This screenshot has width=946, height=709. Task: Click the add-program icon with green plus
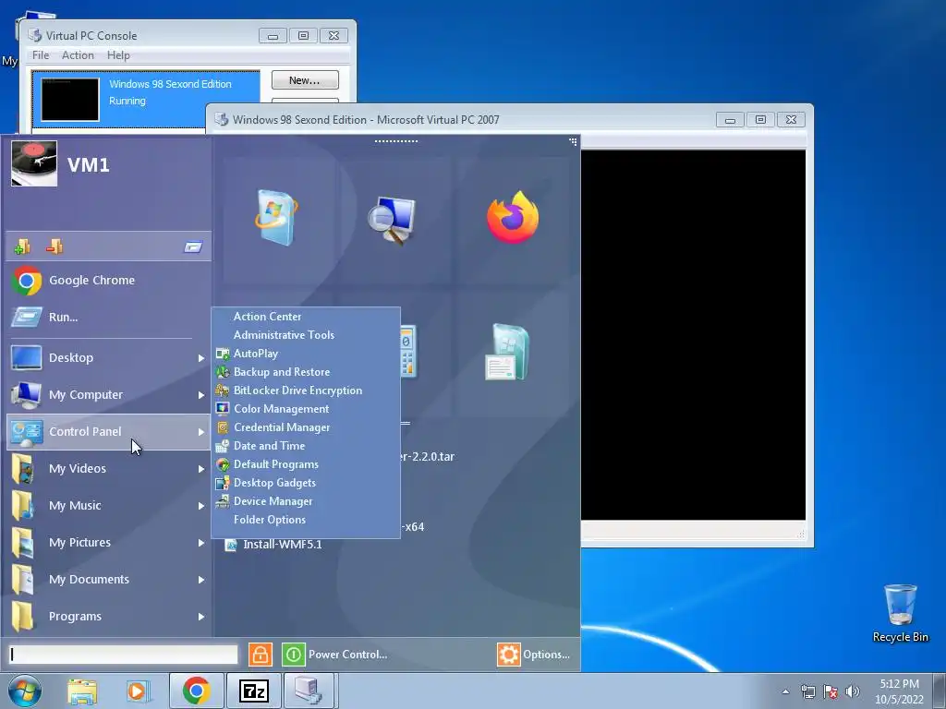22,246
